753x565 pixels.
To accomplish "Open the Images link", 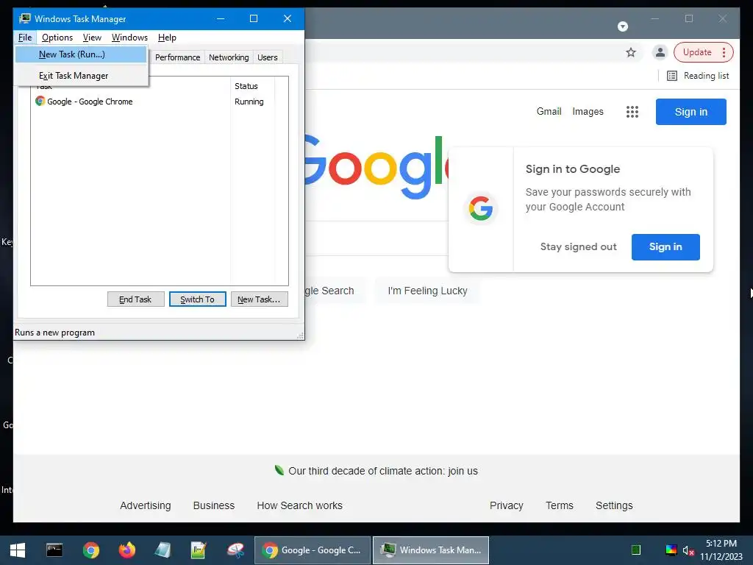I will tap(588, 112).
